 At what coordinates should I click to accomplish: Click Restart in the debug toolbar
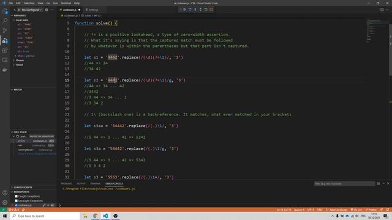click(x=206, y=10)
